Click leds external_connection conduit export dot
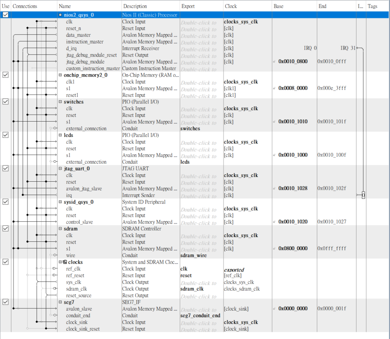Screen dimensions: 390x339 click(55, 161)
